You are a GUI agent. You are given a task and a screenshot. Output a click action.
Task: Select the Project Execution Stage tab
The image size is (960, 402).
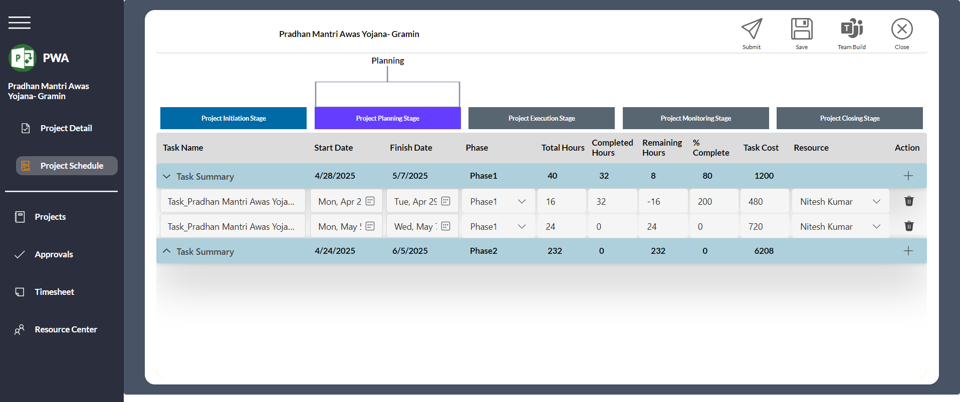(542, 118)
